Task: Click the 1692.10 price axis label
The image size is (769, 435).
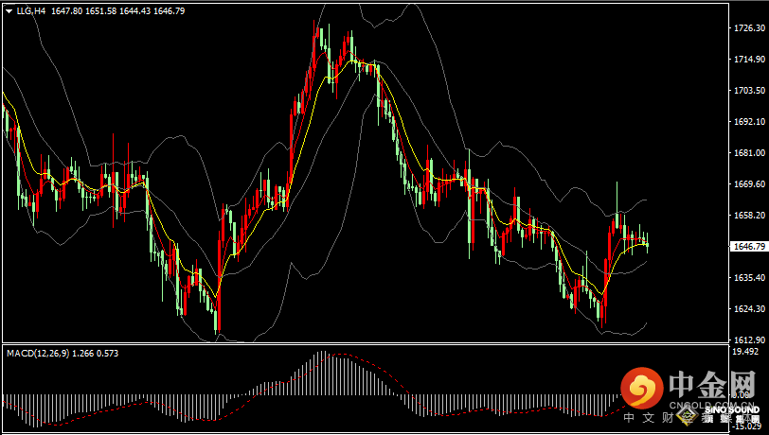Action: pyautogui.click(x=749, y=121)
